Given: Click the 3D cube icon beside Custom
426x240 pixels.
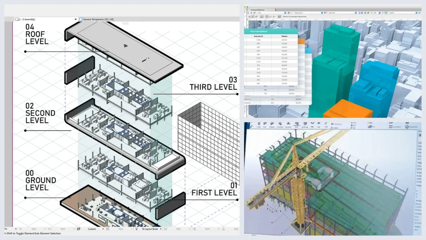Looking at the screenshot, I should pyautogui.click(x=79, y=229).
